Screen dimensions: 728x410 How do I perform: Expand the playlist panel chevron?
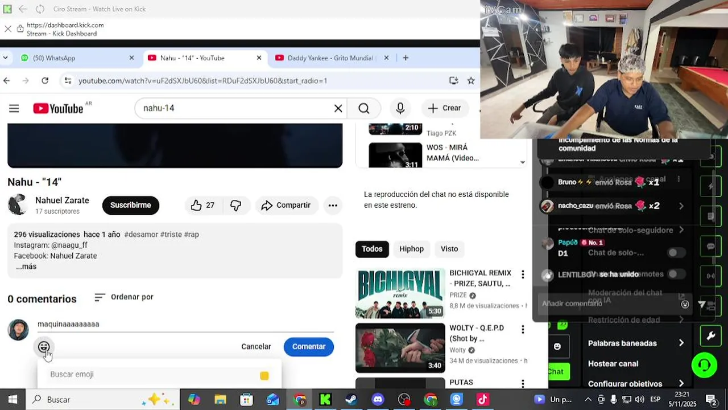(522, 162)
